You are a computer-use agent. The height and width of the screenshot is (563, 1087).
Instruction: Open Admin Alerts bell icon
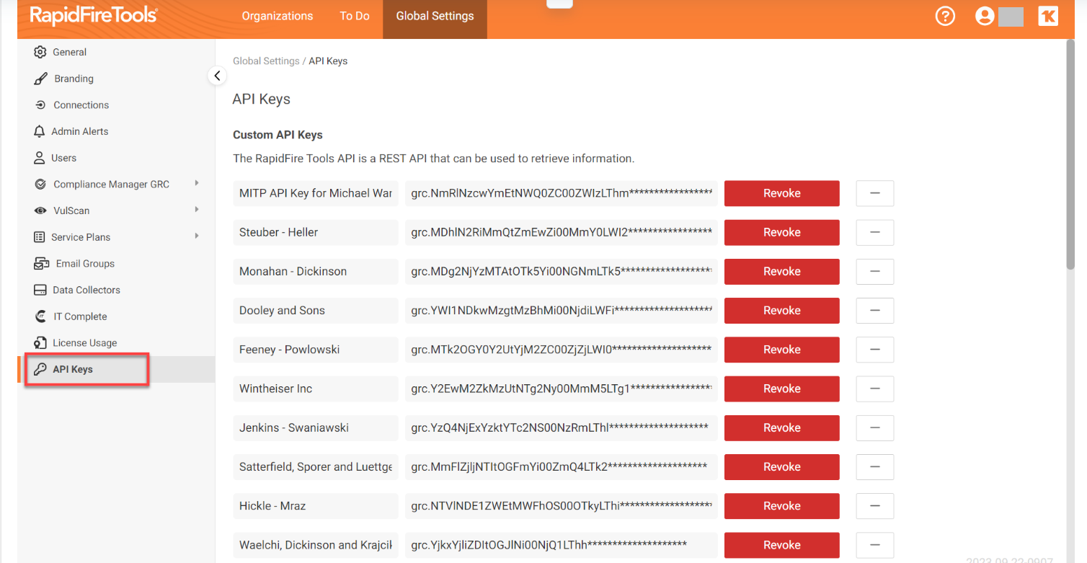[x=40, y=131]
